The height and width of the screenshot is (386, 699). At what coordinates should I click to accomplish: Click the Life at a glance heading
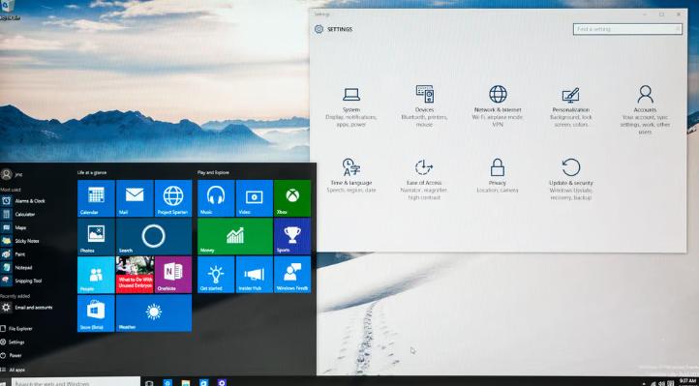[92, 172]
